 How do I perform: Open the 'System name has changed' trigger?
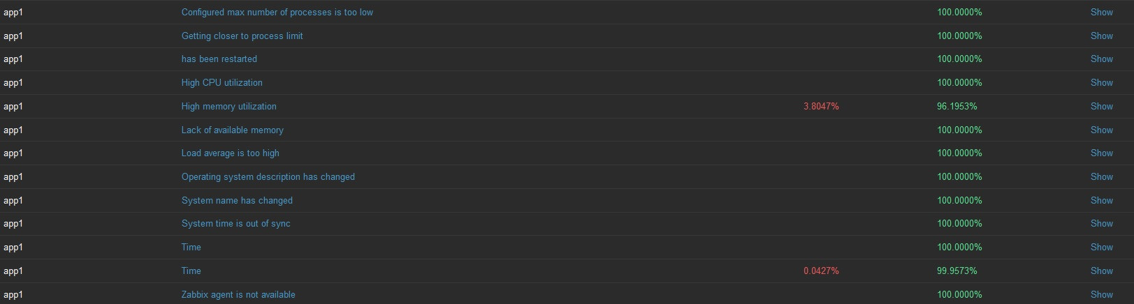237,200
